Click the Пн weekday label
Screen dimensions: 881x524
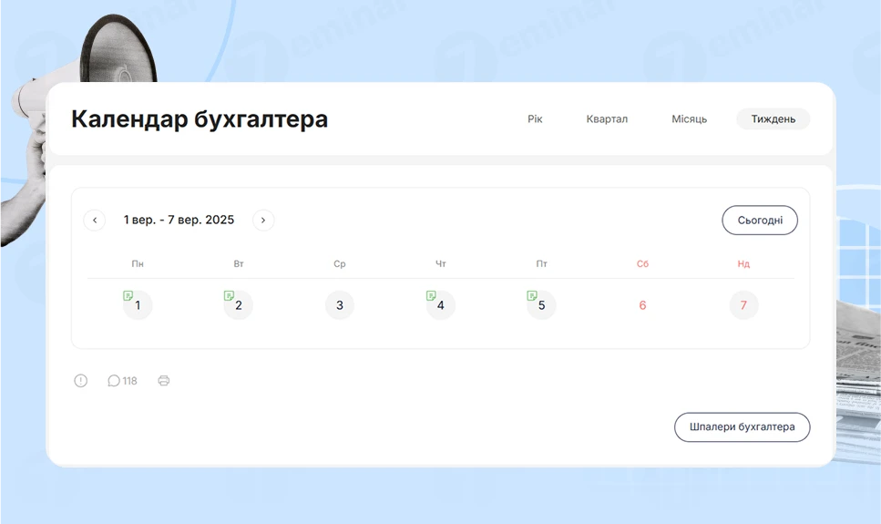pyautogui.click(x=138, y=263)
